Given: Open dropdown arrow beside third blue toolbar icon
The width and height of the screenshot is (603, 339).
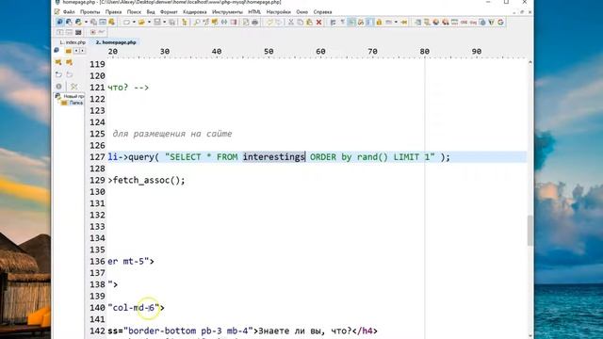Looking at the screenshot, I should coord(86,23).
